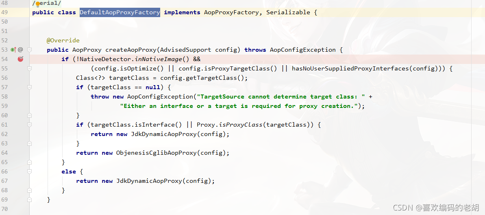Click JdkDynamicAopProxy on line 67
The image size is (485, 215).
(x=149, y=181)
